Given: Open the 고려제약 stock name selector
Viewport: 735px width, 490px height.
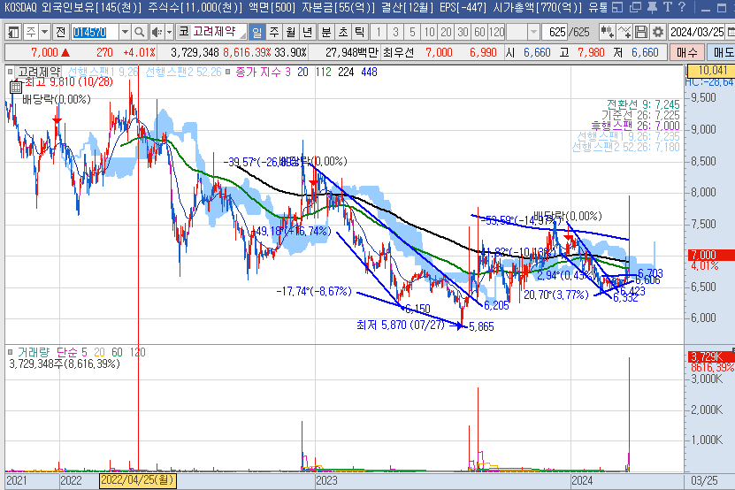Looking at the screenshot, I should [218, 32].
